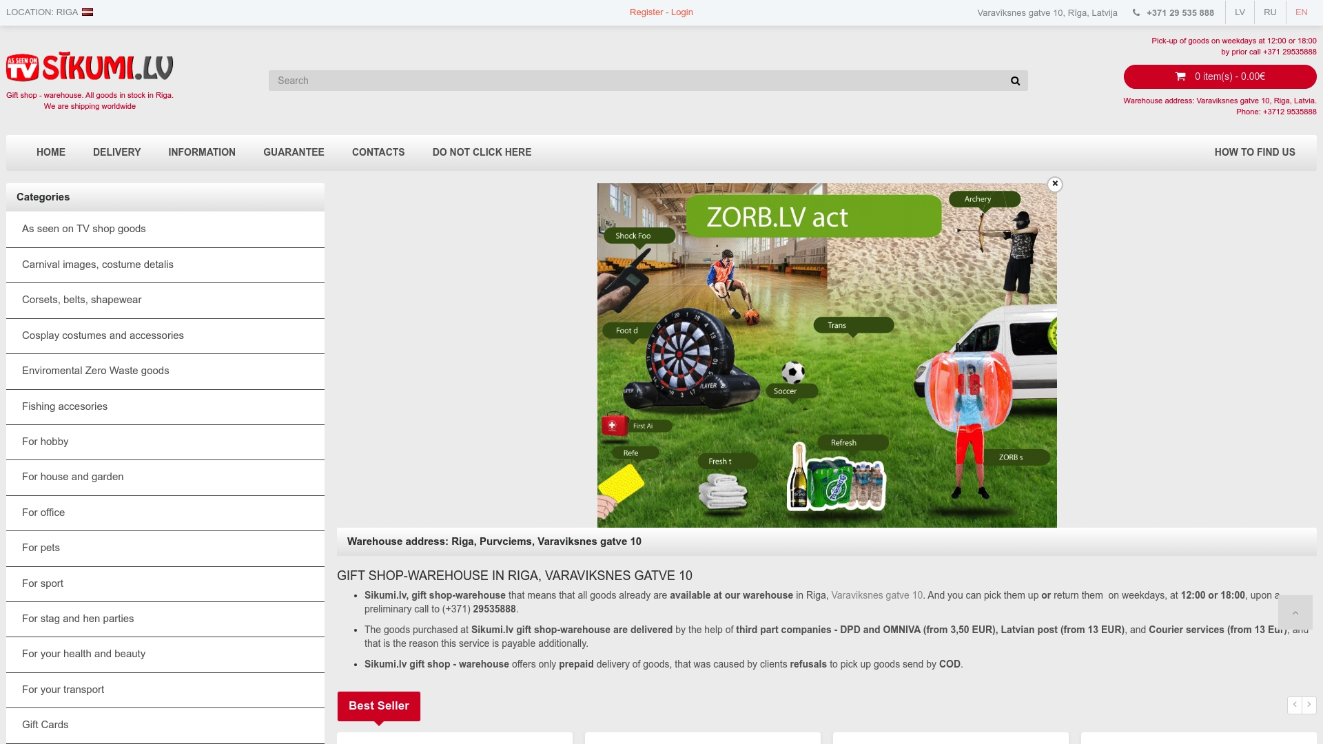Open Cosplay costumes and accessories category
1323x744 pixels.
pyautogui.click(x=165, y=336)
